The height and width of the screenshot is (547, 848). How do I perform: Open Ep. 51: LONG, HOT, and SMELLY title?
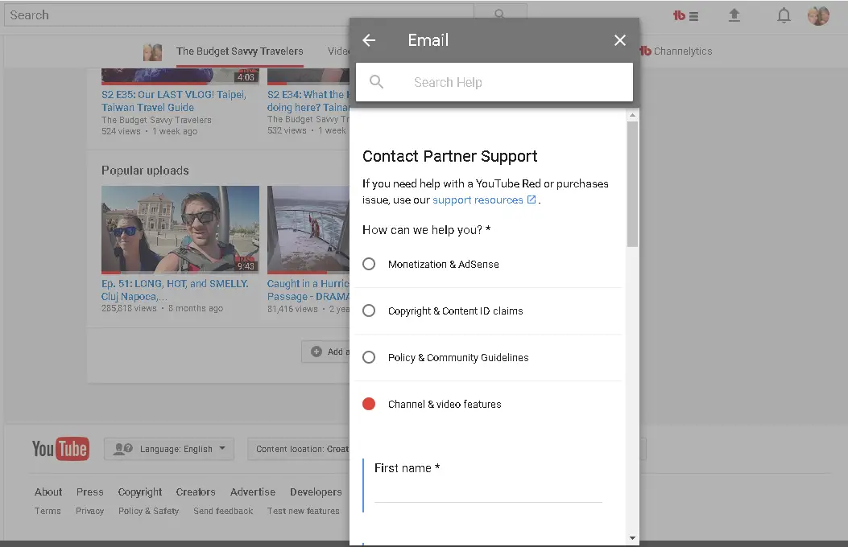coord(175,290)
